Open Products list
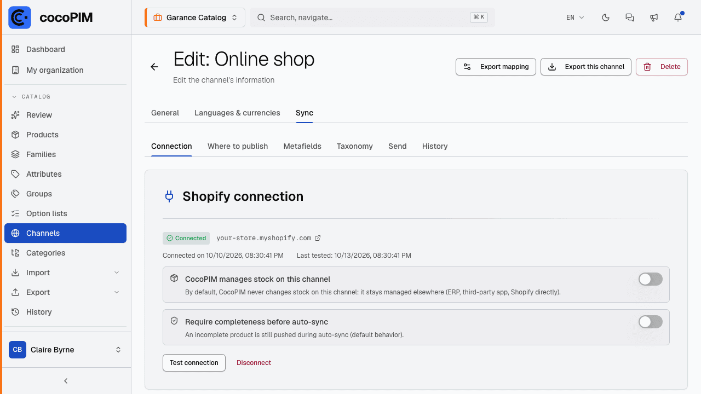The image size is (701, 394). [x=65, y=135]
